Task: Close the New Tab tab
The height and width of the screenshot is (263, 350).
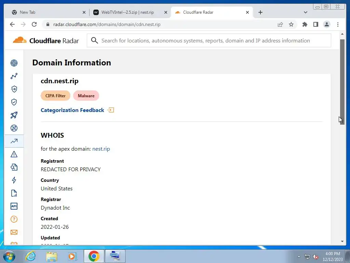Action: click(x=84, y=12)
